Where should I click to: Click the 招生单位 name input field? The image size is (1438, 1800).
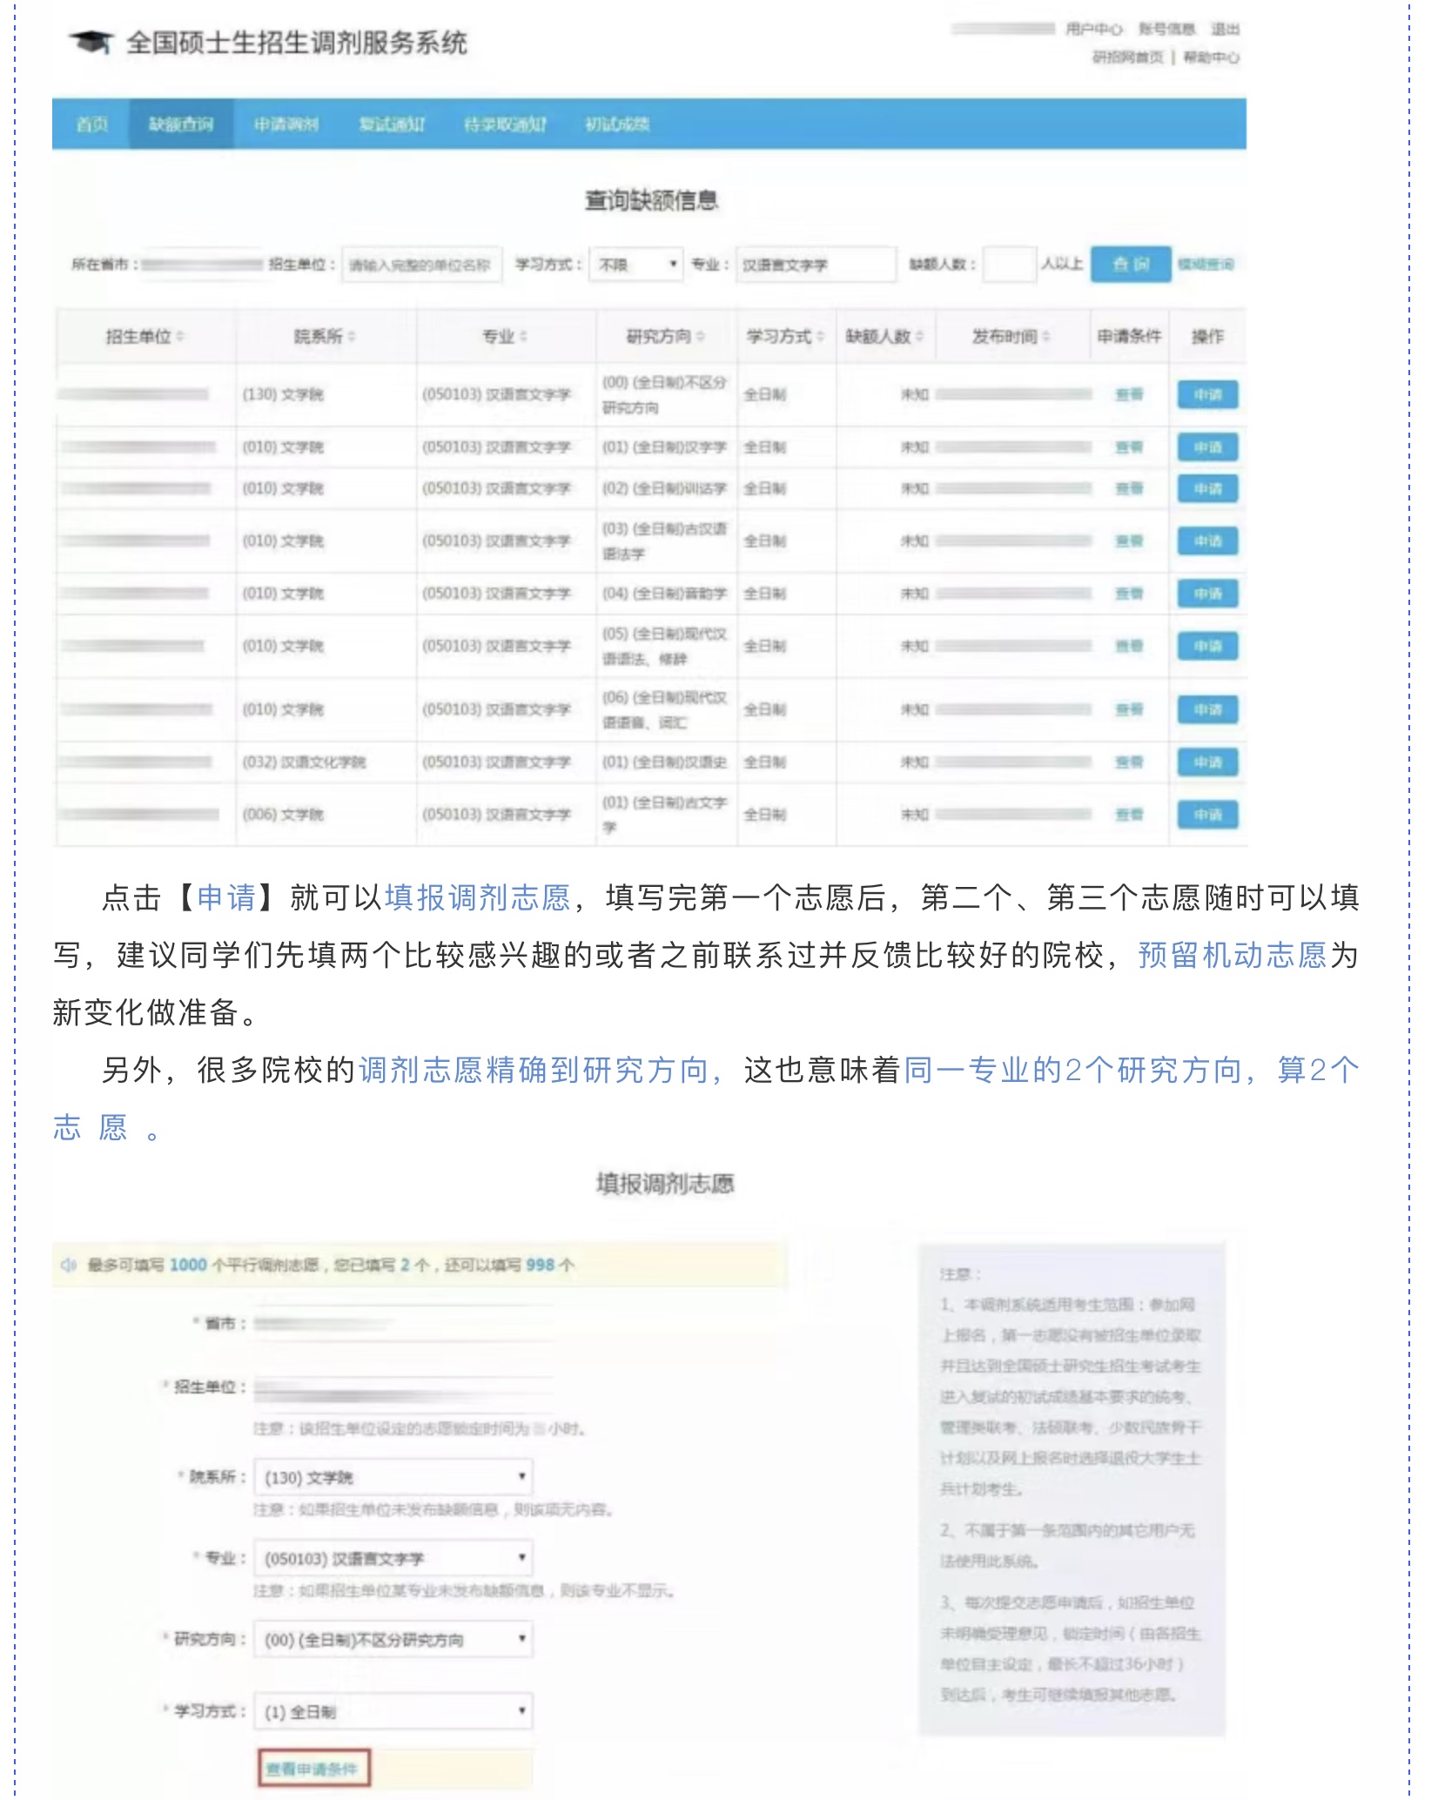[421, 265]
